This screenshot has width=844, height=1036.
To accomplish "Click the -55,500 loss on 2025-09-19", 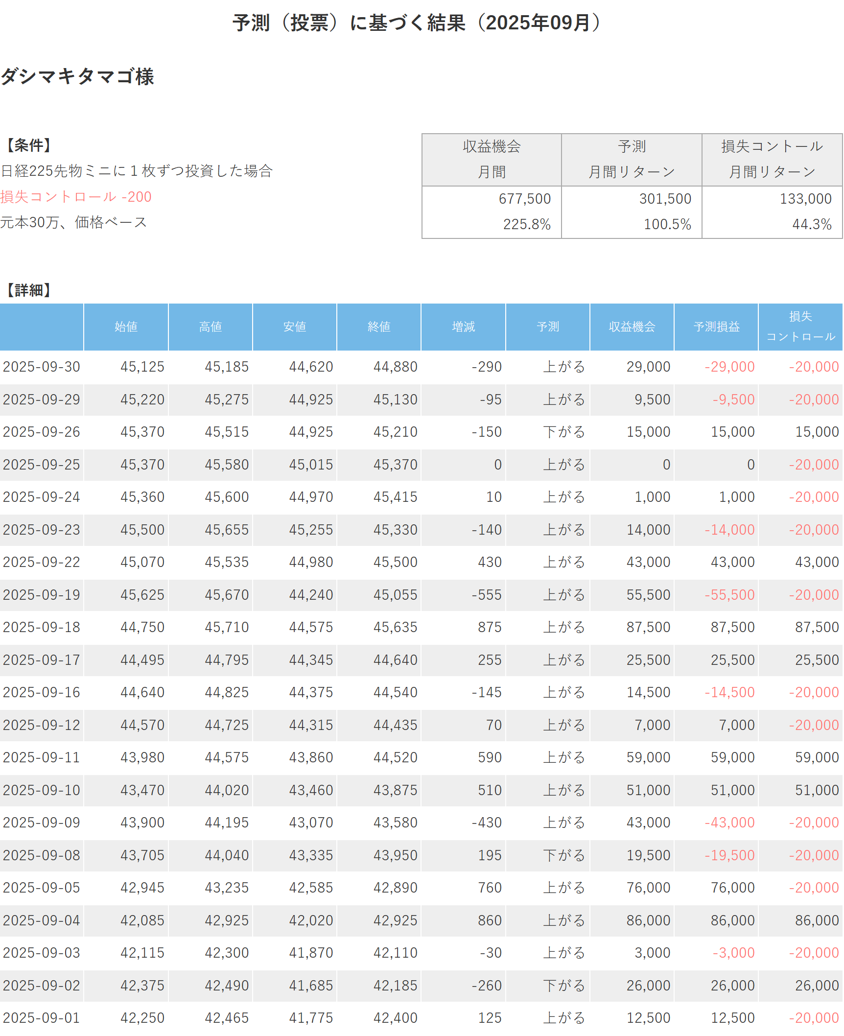I will tap(729, 595).
